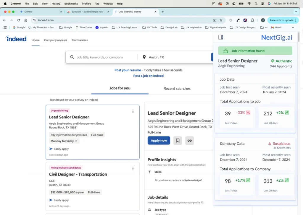Click the Apply now button
The width and height of the screenshot is (303, 215).
tap(159, 141)
